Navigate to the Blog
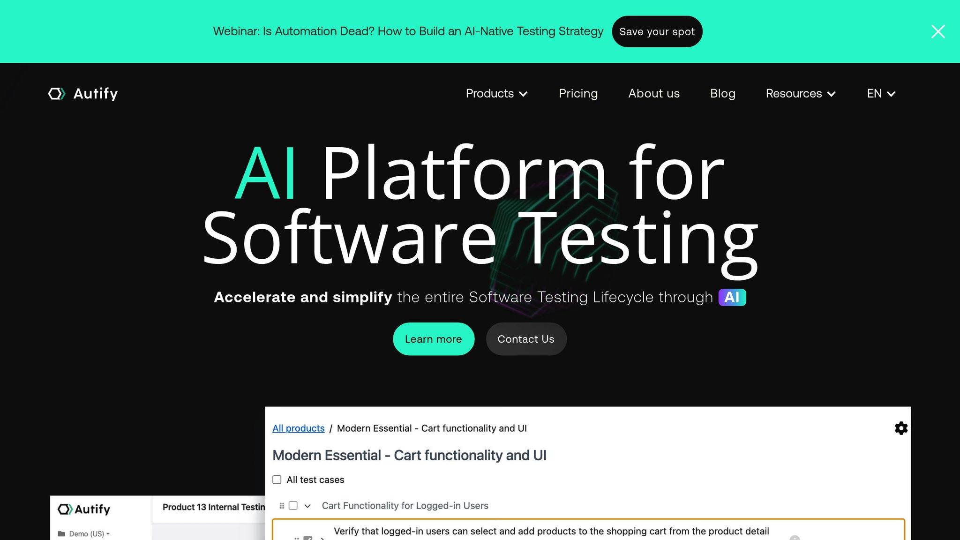The width and height of the screenshot is (960, 540). pos(722,93)
